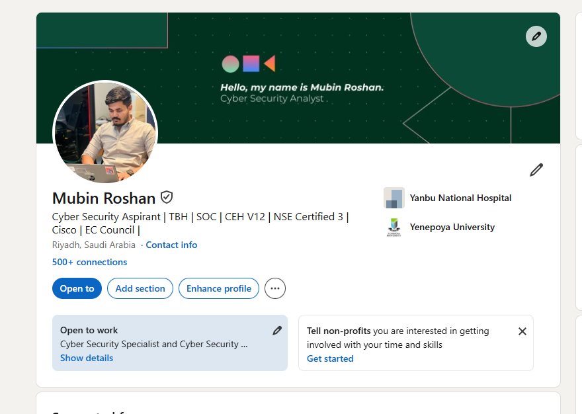This screenshot has height=414, width=582.
Task: Click Yenepoya University name
Action: (x=452, y=227)
